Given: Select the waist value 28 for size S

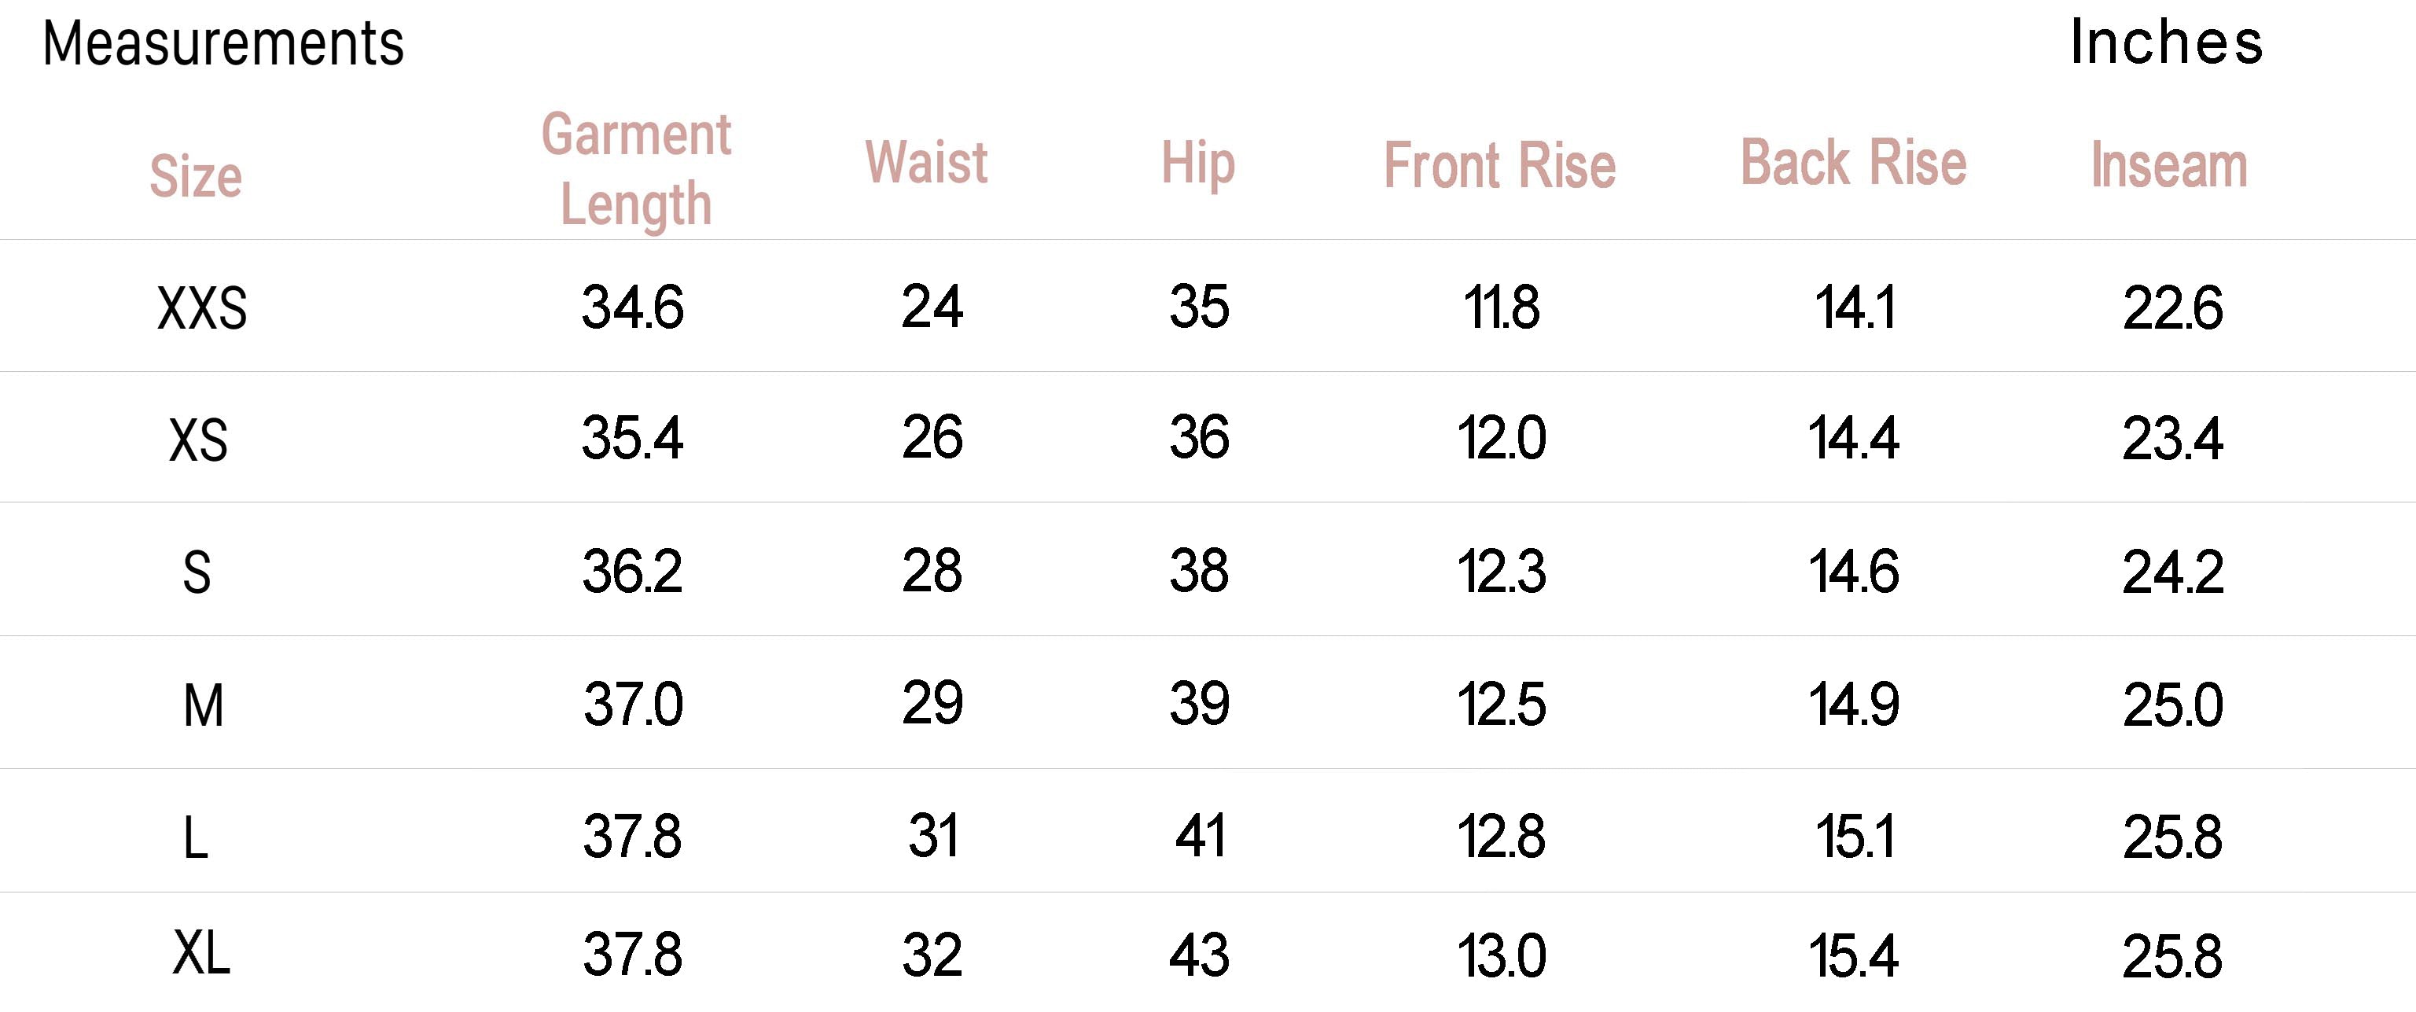Looking at the screenshot, I should tap(932, 571).
